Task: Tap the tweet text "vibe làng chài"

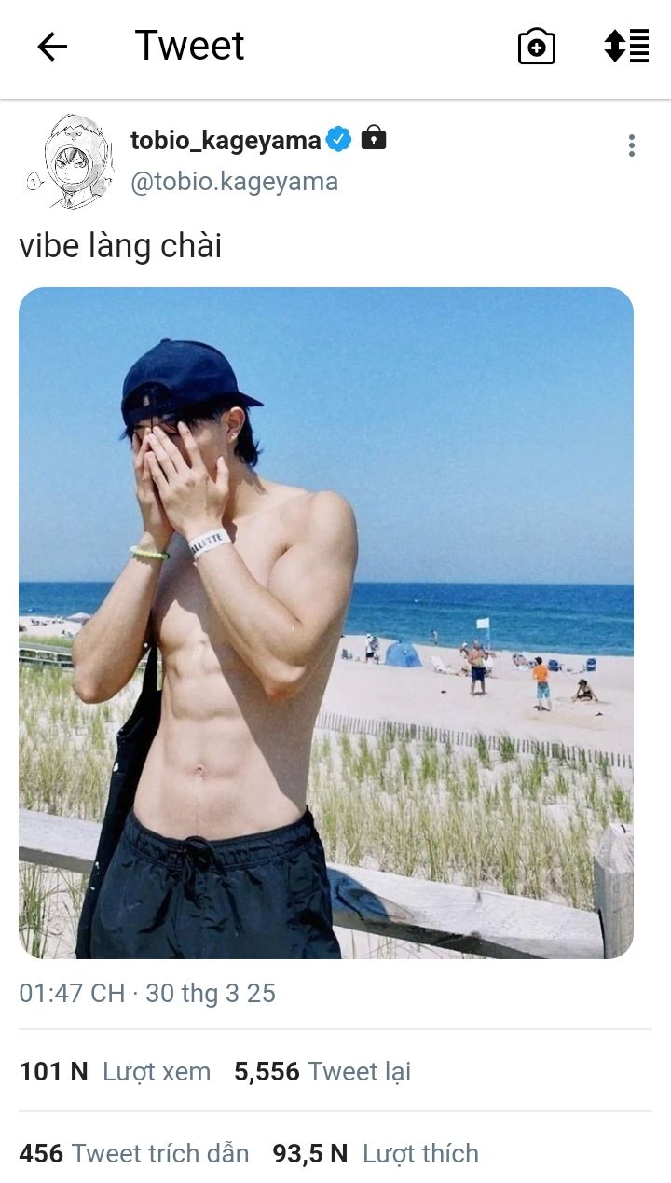Action: 120,246
